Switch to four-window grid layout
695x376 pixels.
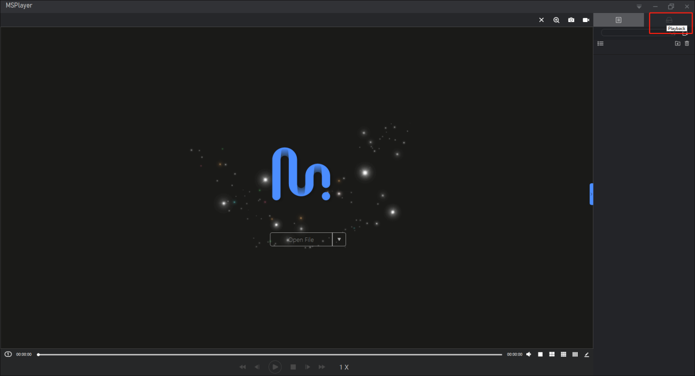[552, 355]
